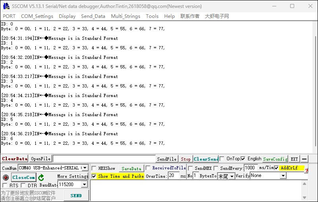Toggle the DTR checkbox

coord(23,185)
